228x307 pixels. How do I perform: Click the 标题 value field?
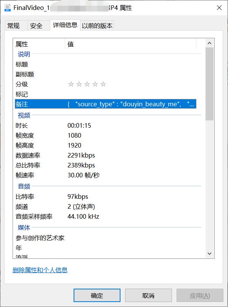point(131,64)
